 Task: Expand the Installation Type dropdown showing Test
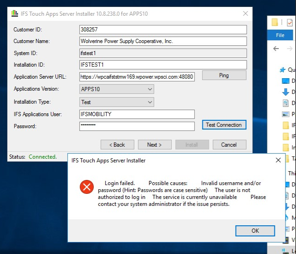[117, 102]
